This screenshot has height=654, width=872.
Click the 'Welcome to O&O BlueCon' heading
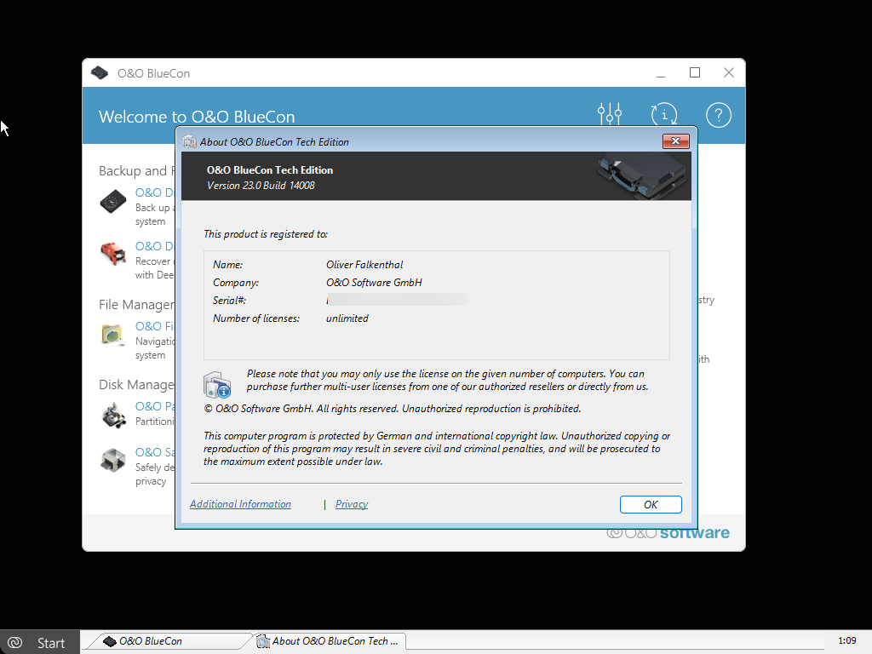pyautogui.click(x=197, y=117)
